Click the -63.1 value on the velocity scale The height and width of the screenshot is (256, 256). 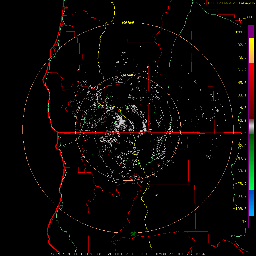coord(241,171)
